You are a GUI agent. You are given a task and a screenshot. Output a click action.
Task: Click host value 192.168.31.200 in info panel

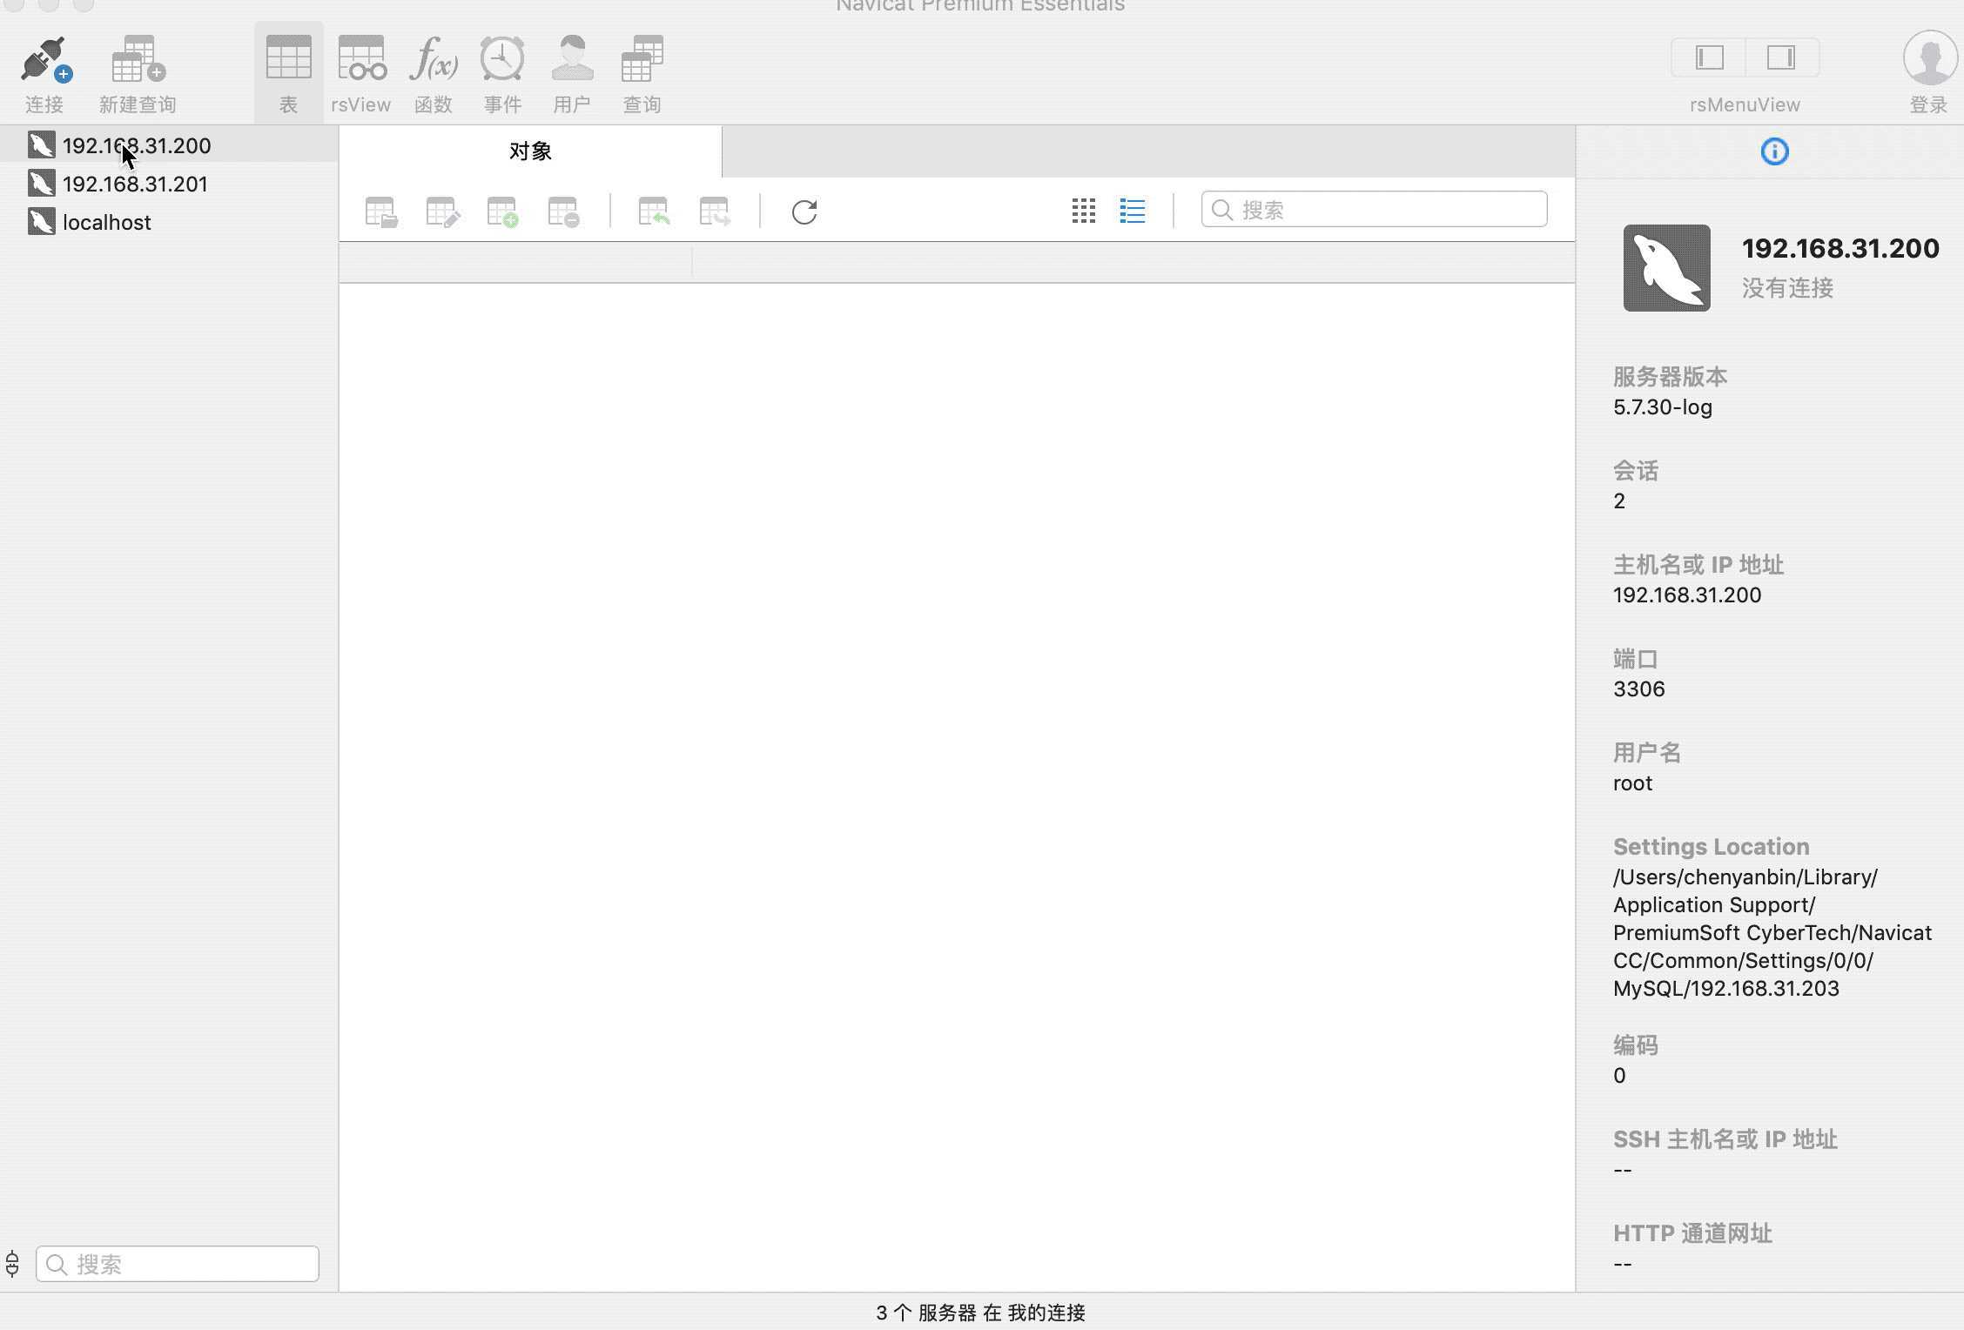[x=1686, y=595]
